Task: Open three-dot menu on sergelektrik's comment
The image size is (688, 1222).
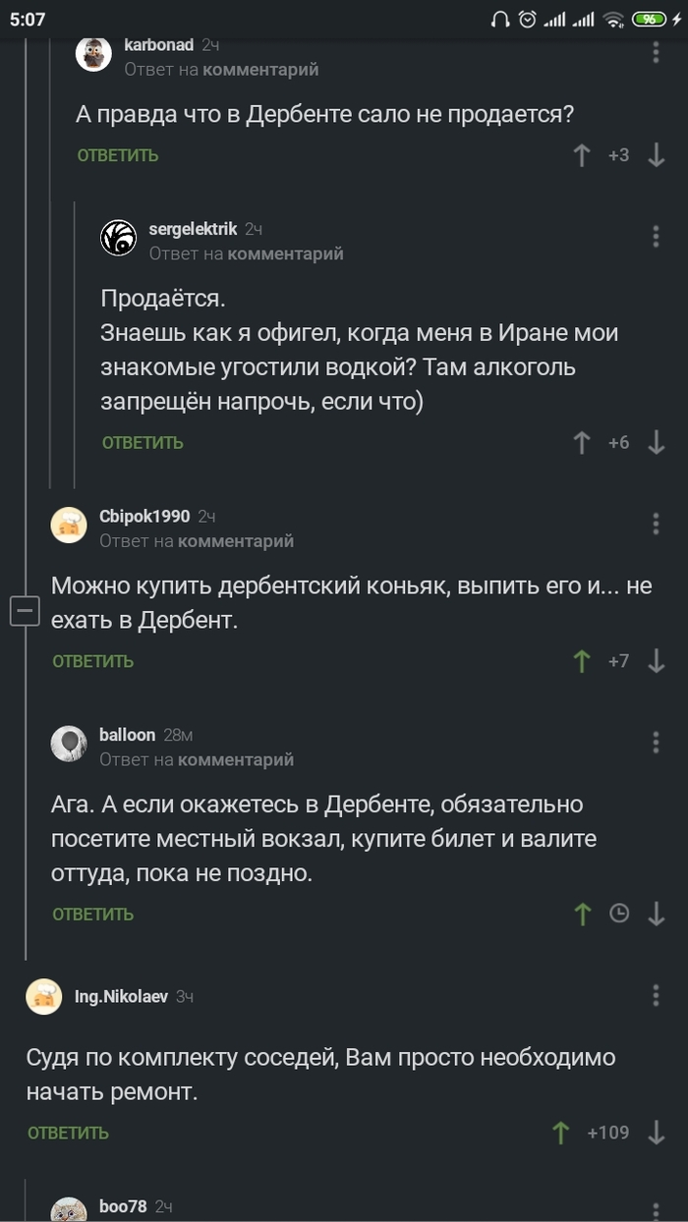Action: 657,237
